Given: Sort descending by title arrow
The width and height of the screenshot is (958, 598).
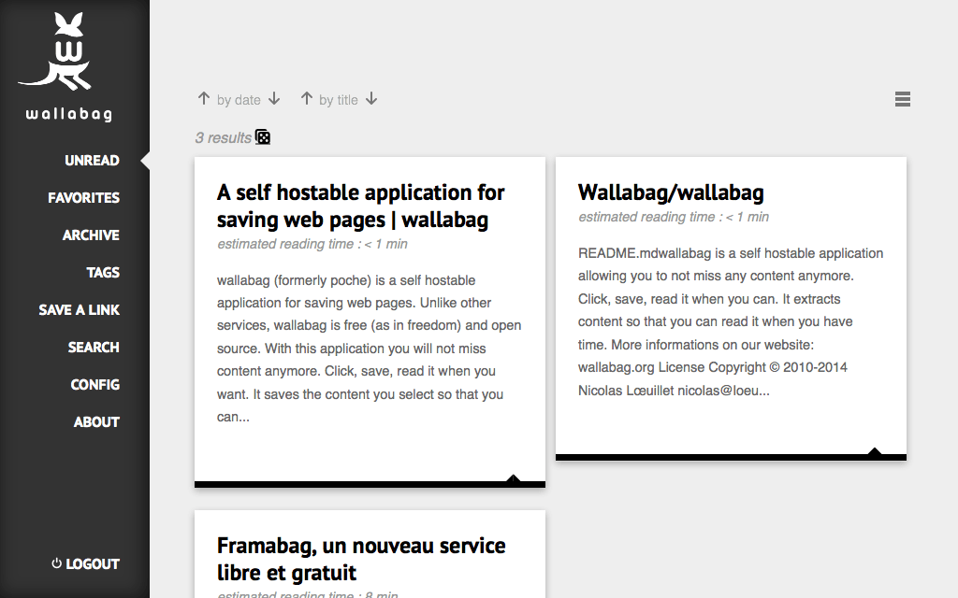Looking at the screenshot, I should coord(371,99).
